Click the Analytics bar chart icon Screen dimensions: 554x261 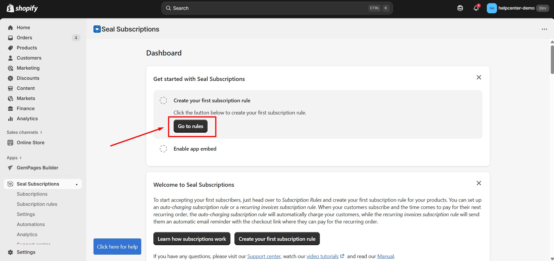tap(11, 119)
